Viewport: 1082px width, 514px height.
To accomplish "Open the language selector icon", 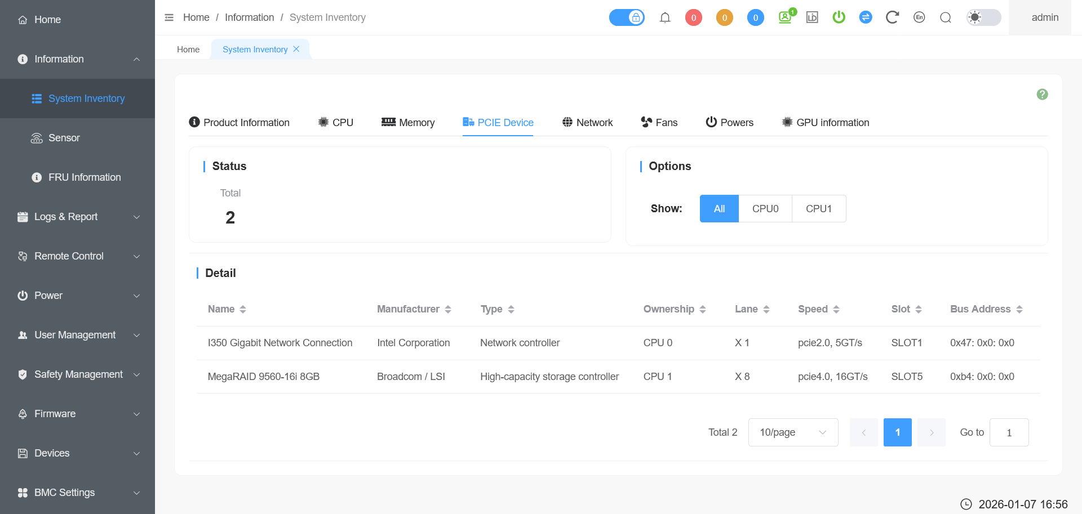I will point(919,17).
